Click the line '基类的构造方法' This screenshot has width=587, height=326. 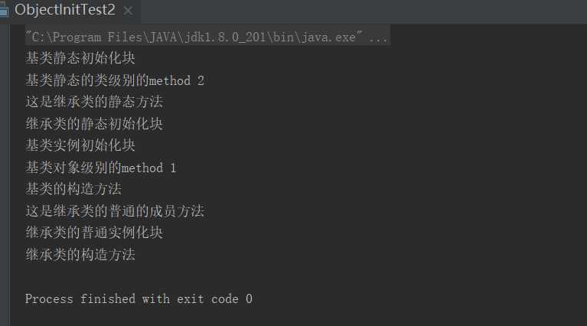click(73, 188)
